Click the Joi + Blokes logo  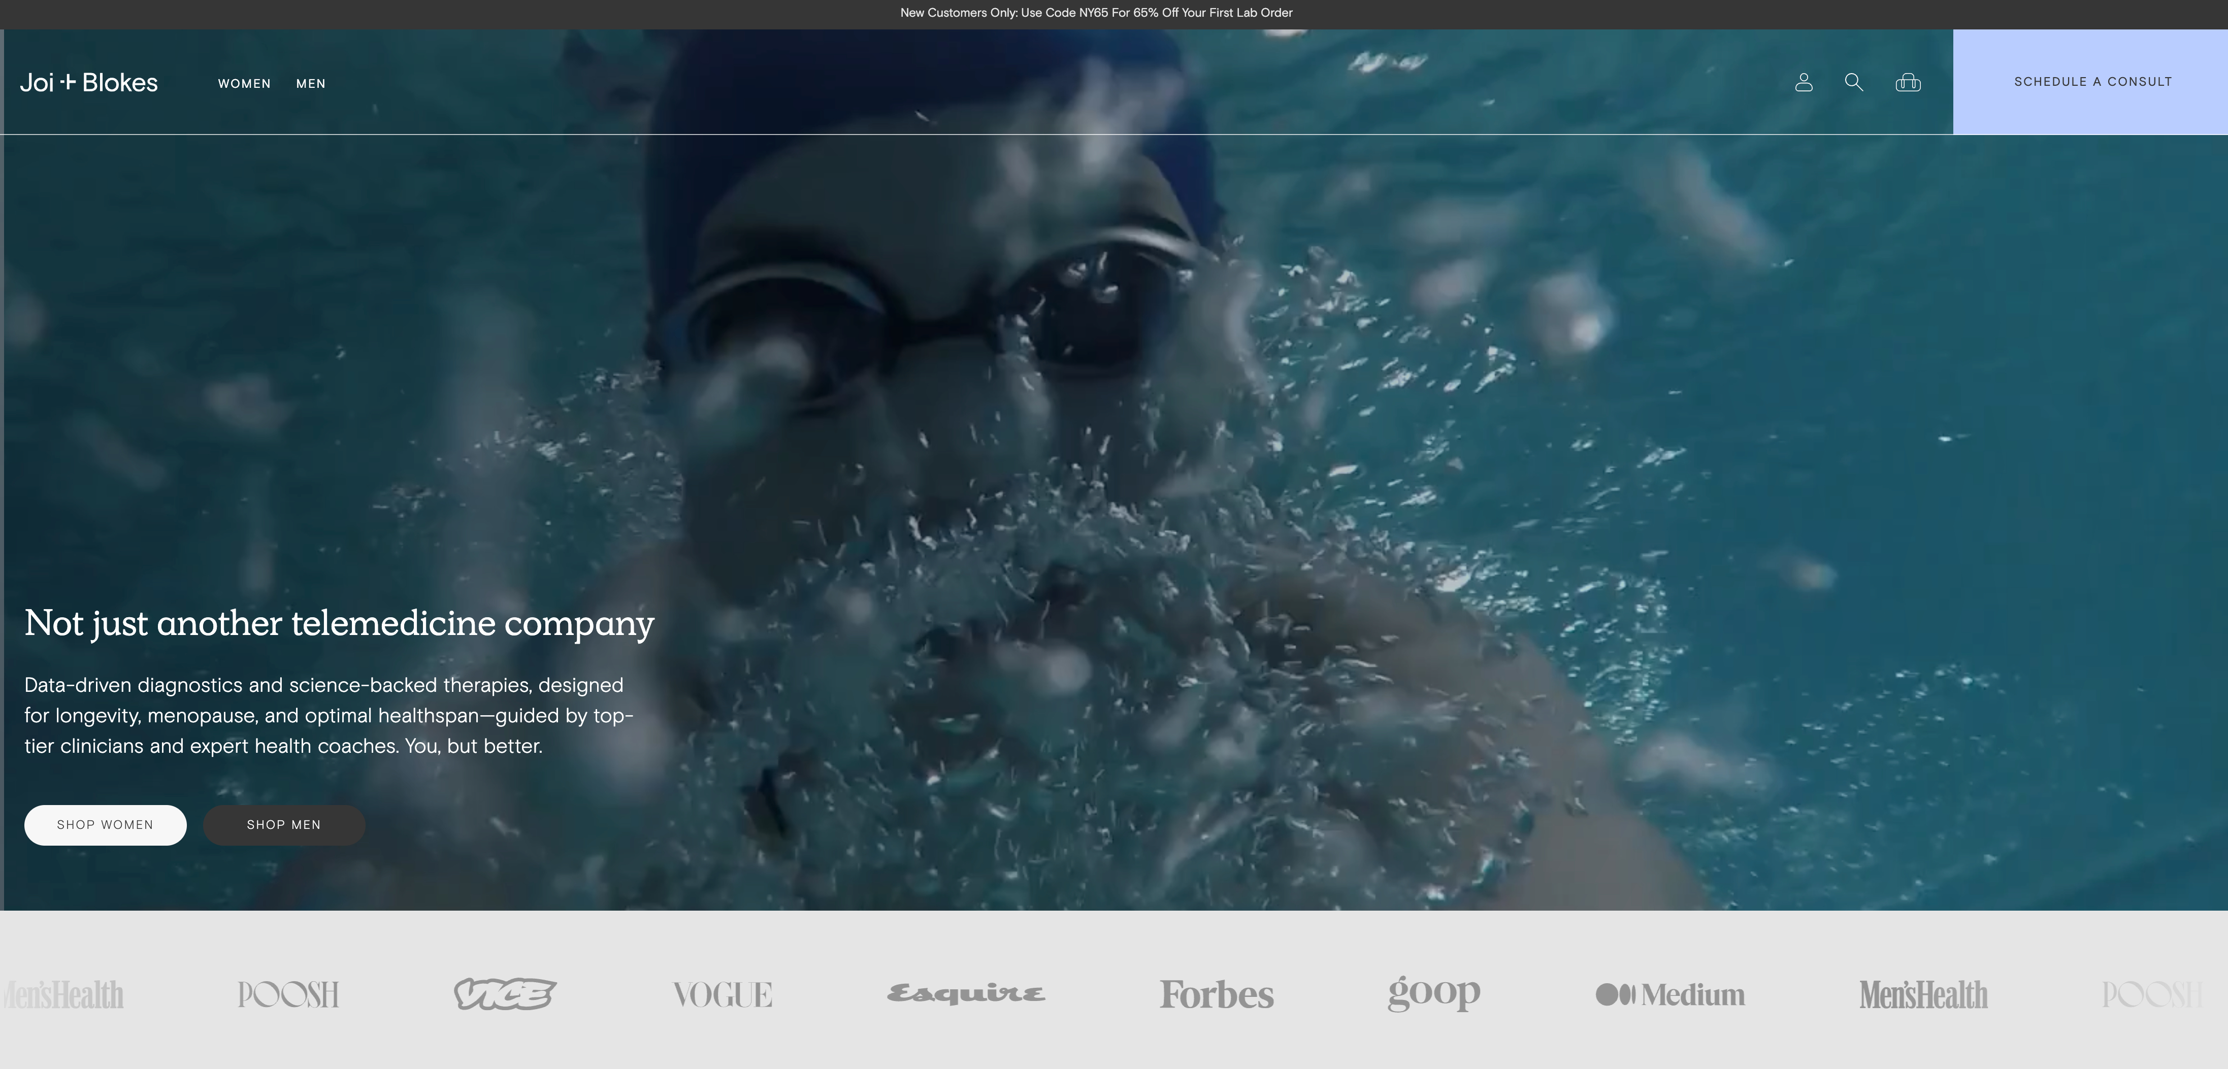(x=89, y=83)
